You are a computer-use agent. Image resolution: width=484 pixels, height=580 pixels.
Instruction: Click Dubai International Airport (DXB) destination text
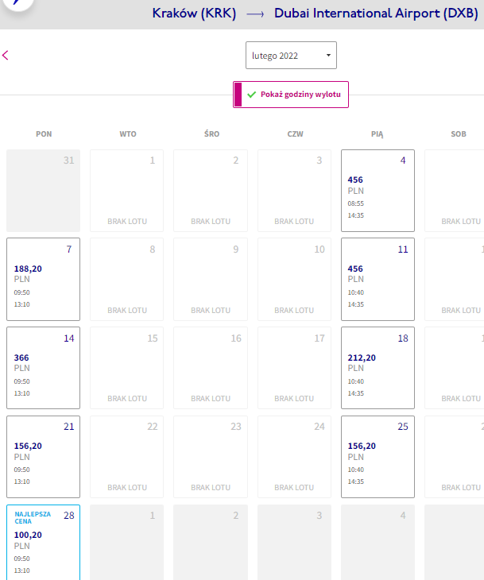click(x=376, y=14)
